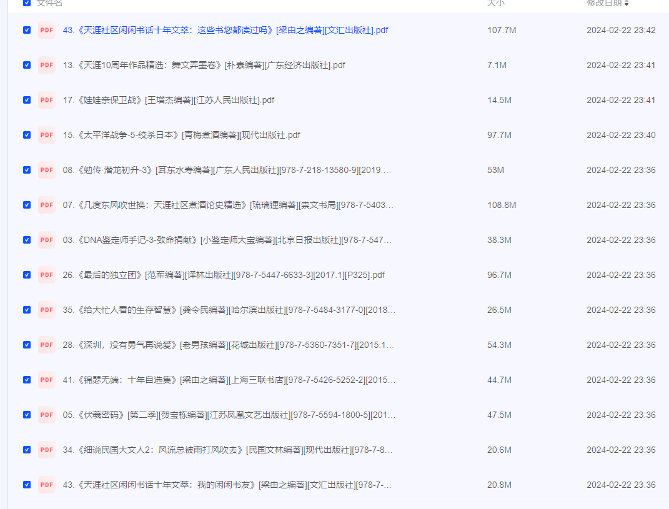
Task: Click the PDF icon next to 伏羲密码
Action: coord(47,415)
